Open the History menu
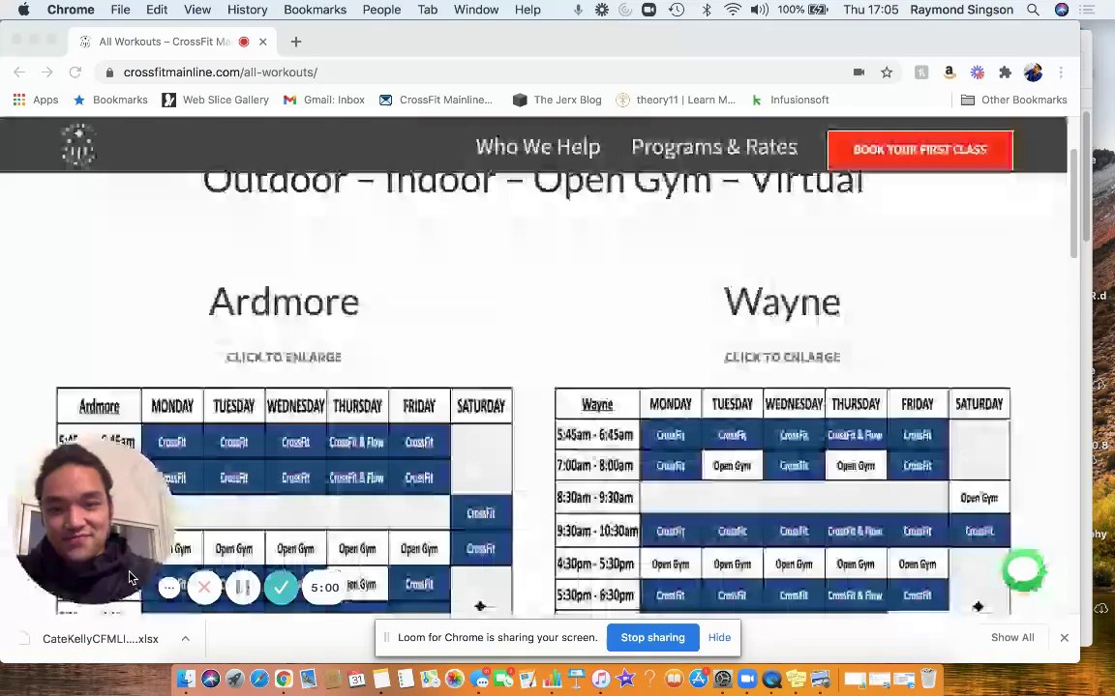The width and height of the screenshot is (1115, 696). tap(247, 10)
